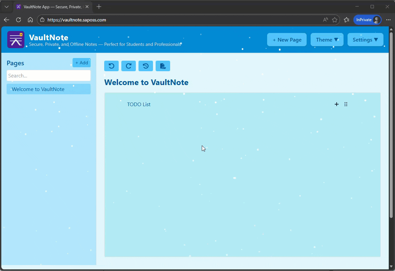This screenshot has height=271, width=395.
Task: Click the page vertical scrollbar
Action: tap(391, 125)
